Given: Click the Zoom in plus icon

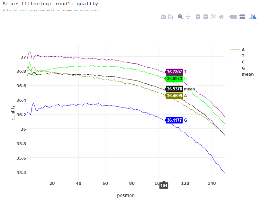Looking at the screenshot, I should coord(198,17).
